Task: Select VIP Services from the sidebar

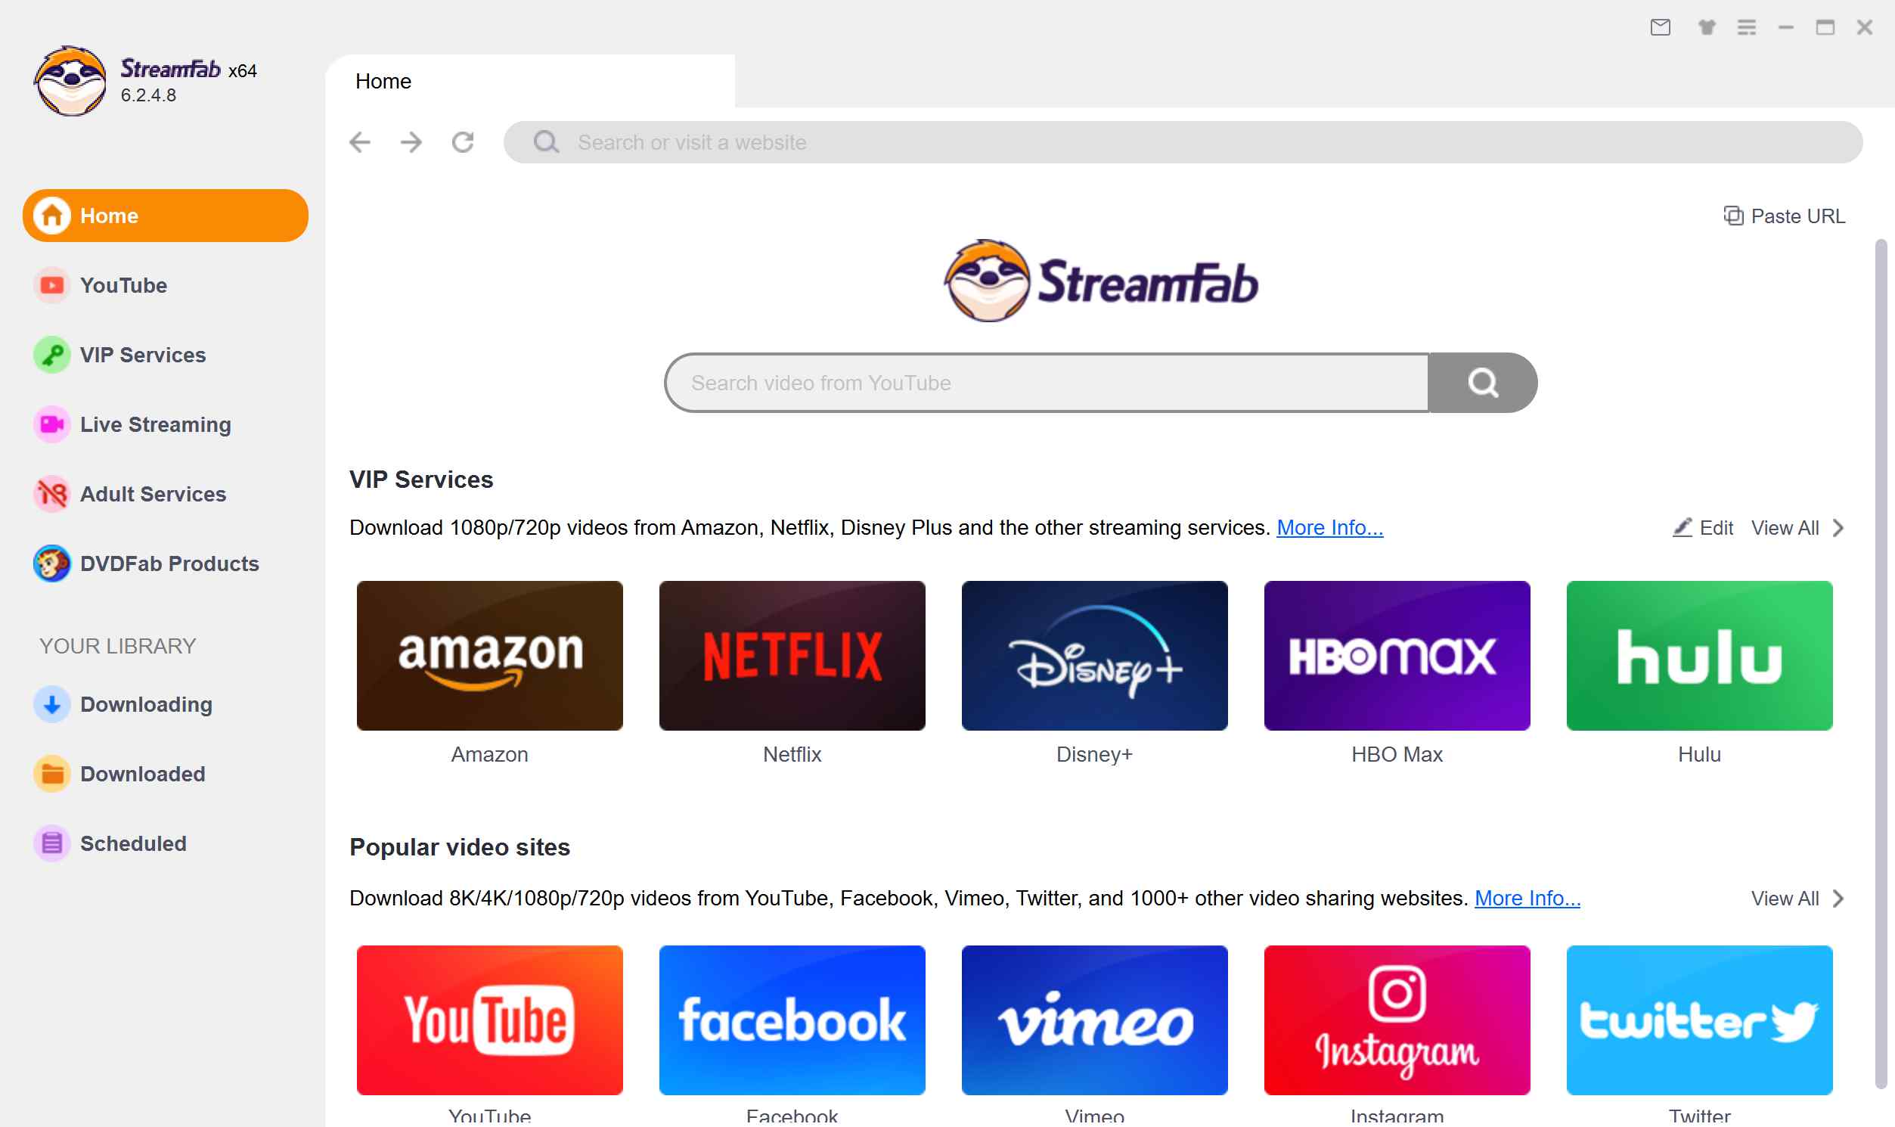Action: (143, 355)
